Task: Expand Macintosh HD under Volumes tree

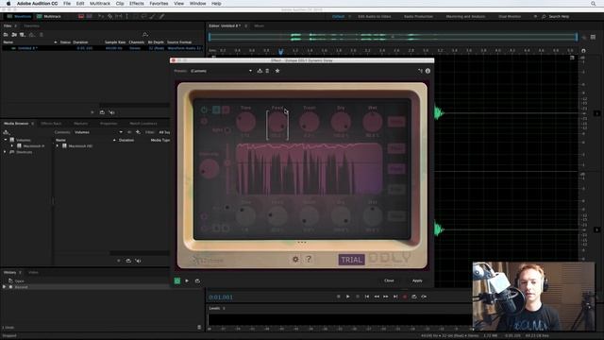Action: click(12, 146)
